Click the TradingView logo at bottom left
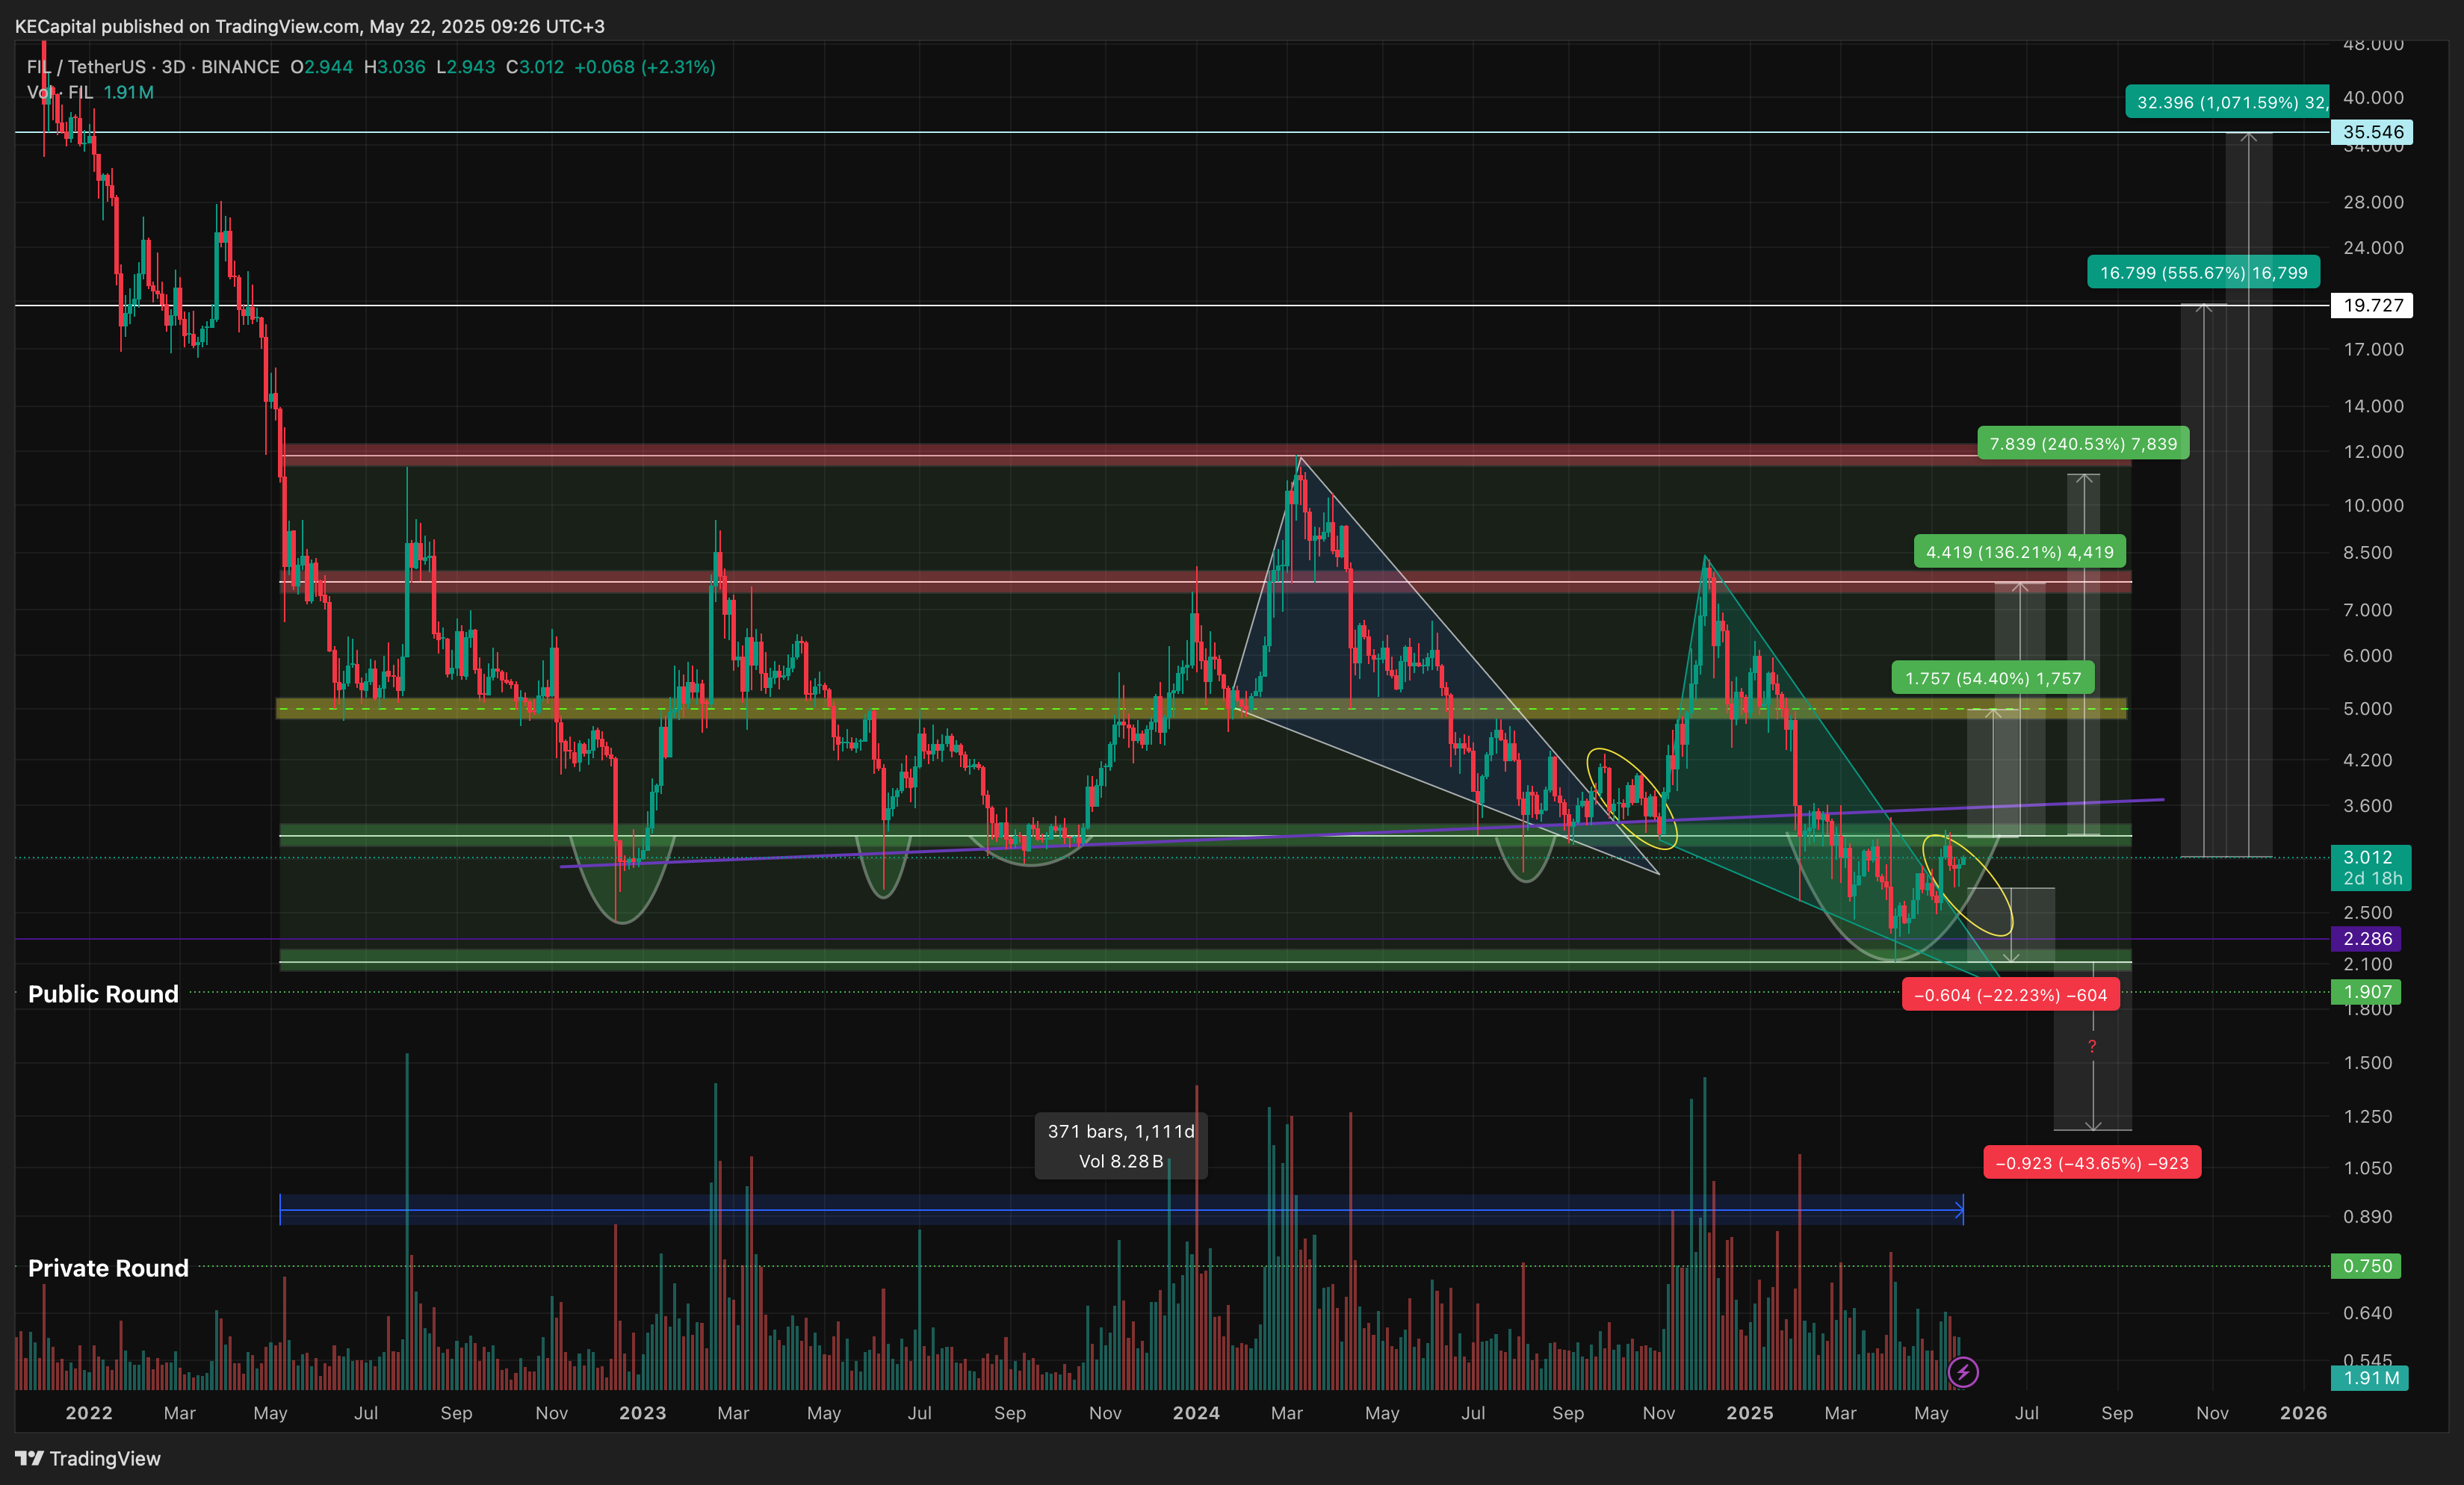Screen dimensions: 2464x1485 [x=87, y=1458]
